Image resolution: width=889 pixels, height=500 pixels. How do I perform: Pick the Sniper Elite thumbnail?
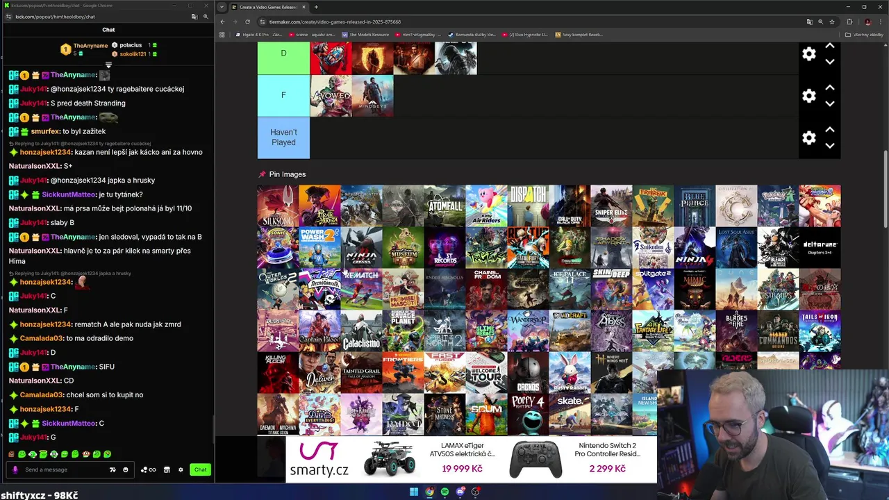[x=611, y=206]
